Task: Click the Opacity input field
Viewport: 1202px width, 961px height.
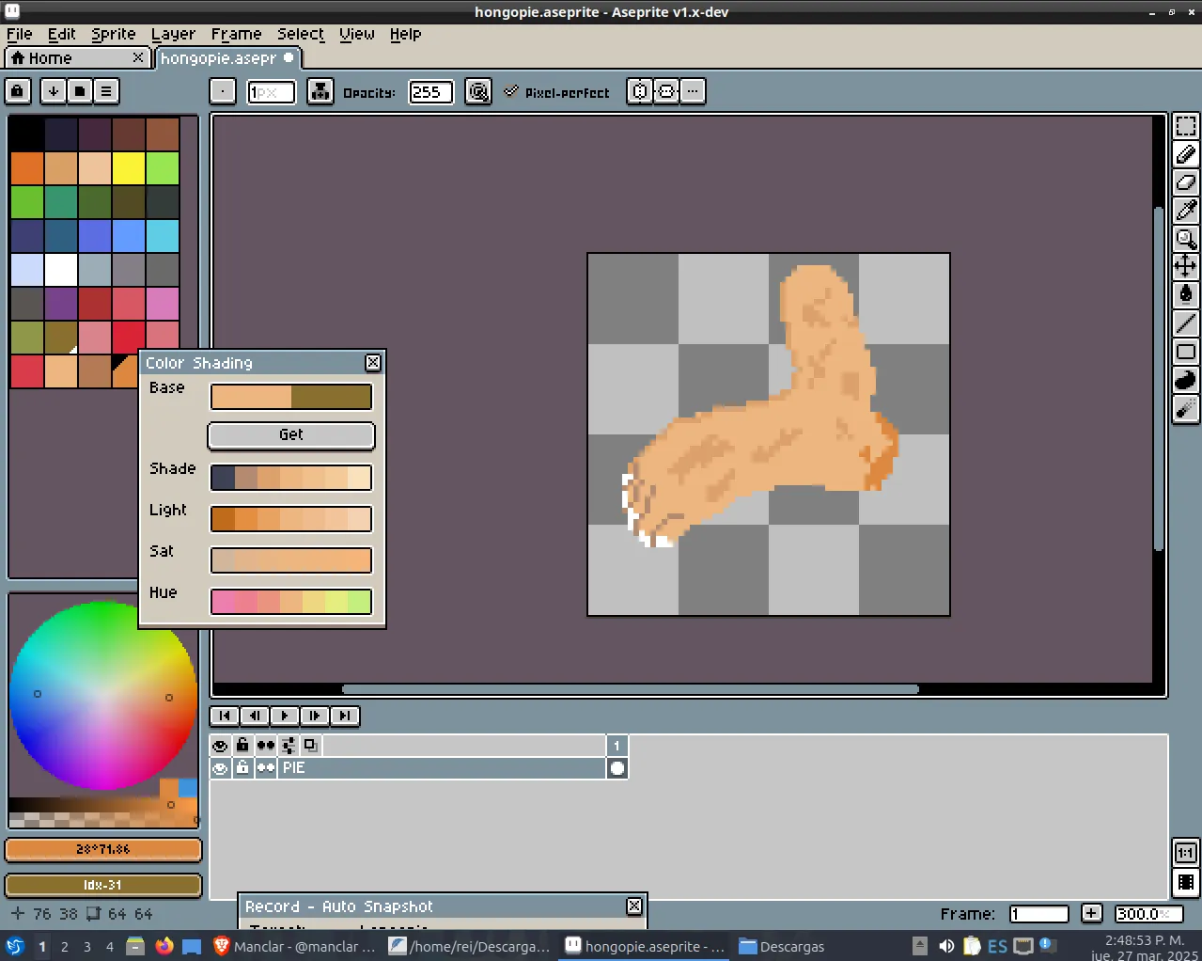Action: pyautogui.click(x=430, y=92)
